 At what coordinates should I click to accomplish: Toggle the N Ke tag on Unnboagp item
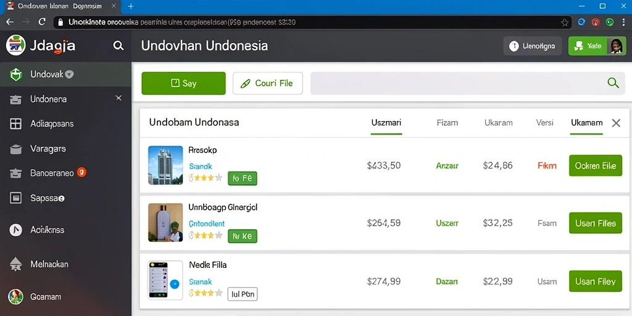[242, 236]
